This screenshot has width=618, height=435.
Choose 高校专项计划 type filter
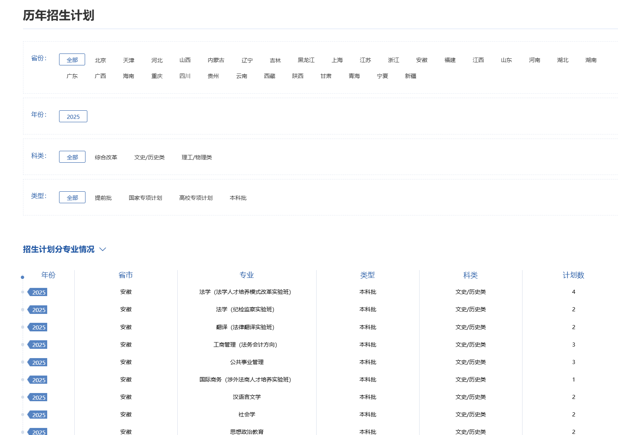coord(196,198)
